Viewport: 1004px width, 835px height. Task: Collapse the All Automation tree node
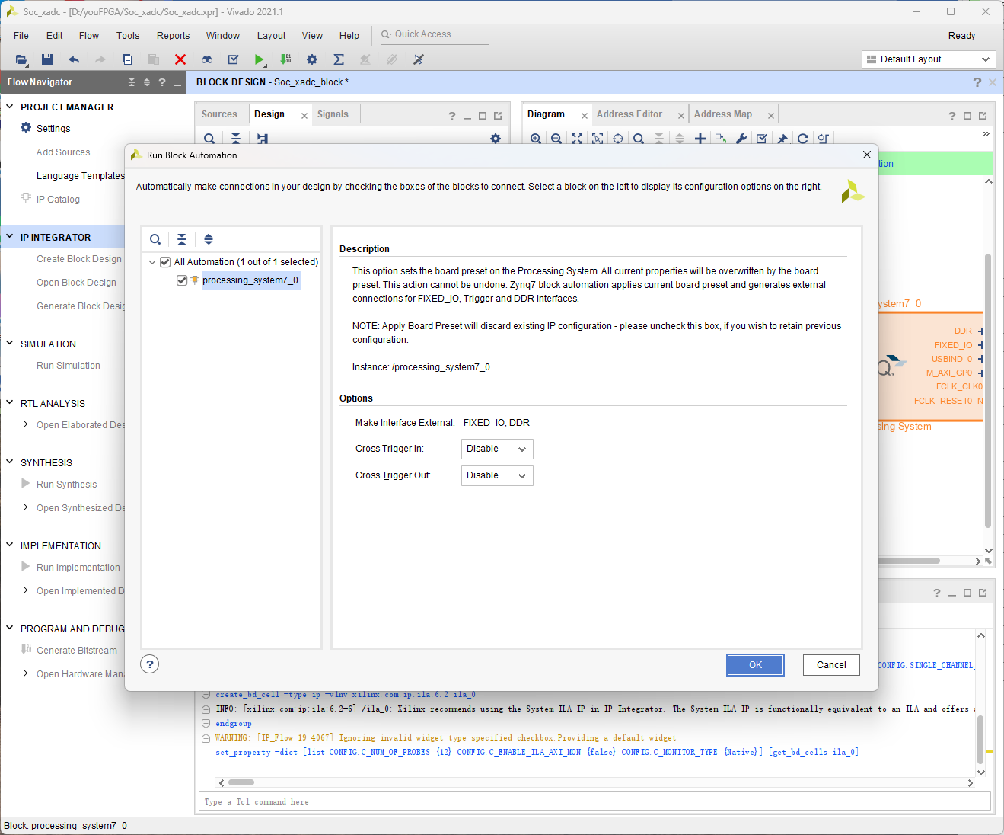click(152, 262)
